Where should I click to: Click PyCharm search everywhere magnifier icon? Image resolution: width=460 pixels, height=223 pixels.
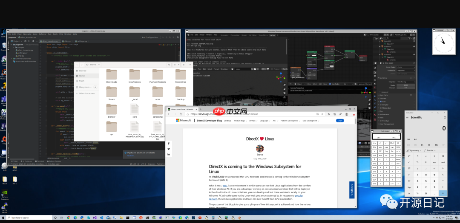pyautogui.click(x=177, y=37)
